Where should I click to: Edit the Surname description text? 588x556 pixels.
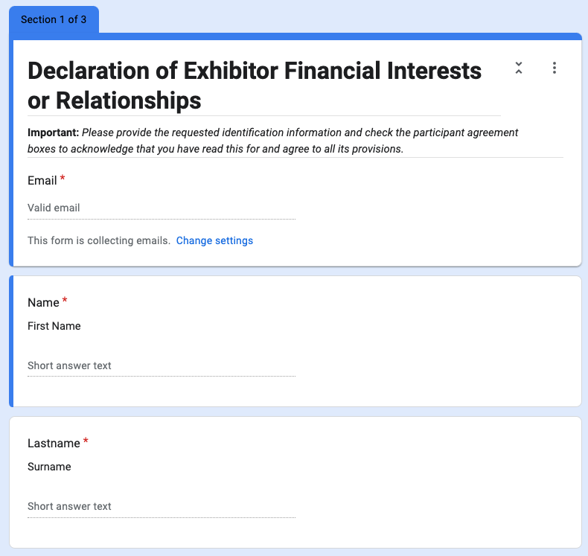[x=49, y=467]
